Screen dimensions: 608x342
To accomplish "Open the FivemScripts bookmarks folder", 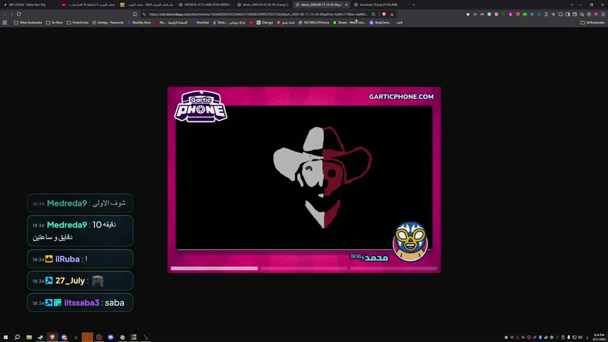I will (77, 22).
